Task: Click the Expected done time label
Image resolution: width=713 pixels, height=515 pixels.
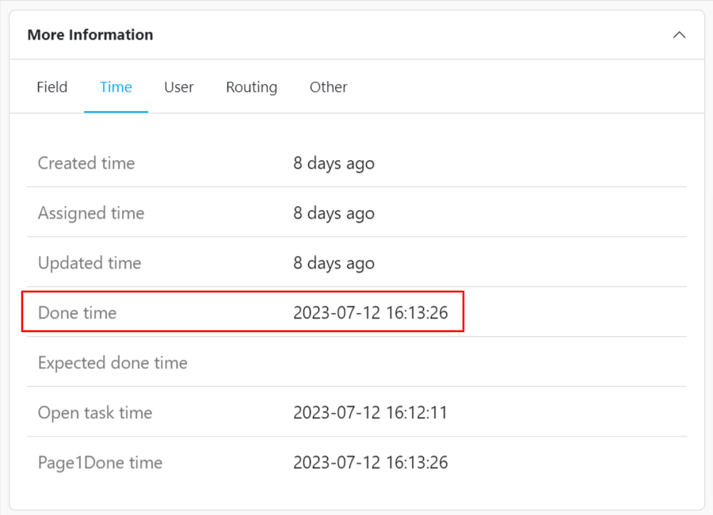Action: [112, 363]
